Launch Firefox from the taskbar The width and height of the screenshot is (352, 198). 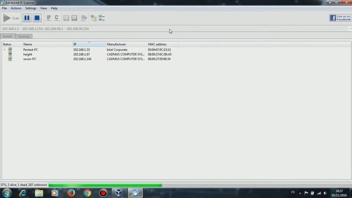[71, 193]
